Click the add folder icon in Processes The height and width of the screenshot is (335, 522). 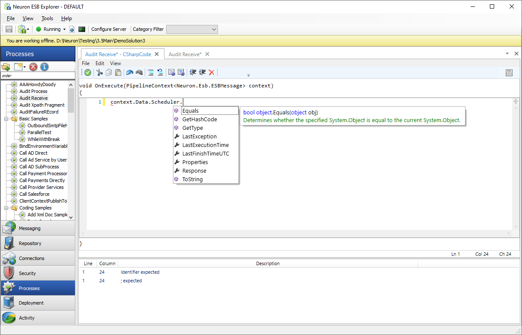pos(6,67)
